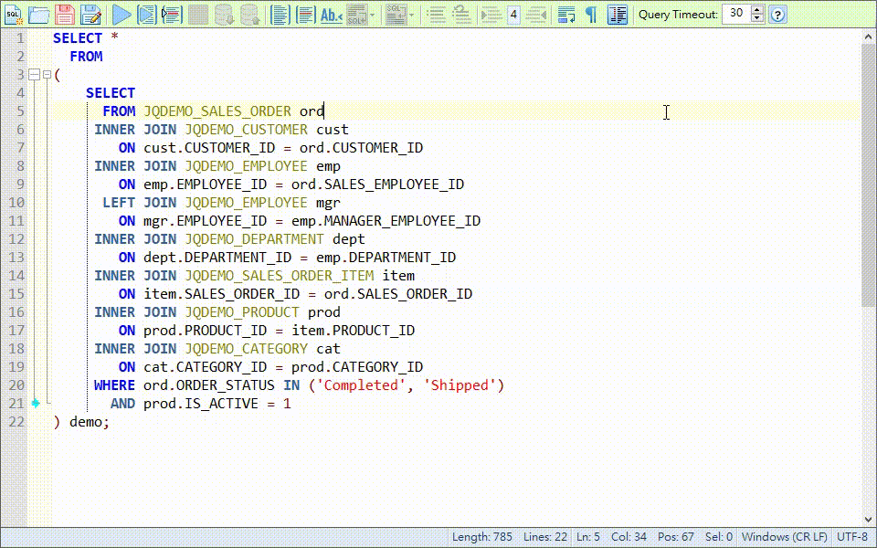This screenshot has width=877, height=548.
Task: Click the vertical scrollbar up arrow
Action: click(x=868, y=36)
